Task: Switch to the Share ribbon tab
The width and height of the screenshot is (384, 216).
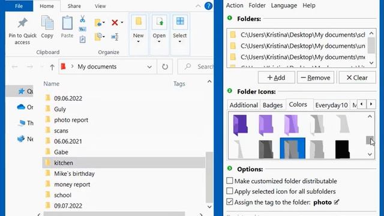Action: [x=74, y=6]
